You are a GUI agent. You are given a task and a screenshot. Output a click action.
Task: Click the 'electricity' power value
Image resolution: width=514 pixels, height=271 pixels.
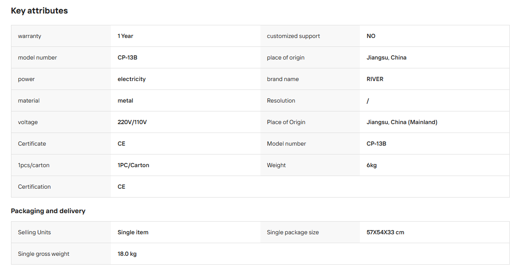coord(132,79)
